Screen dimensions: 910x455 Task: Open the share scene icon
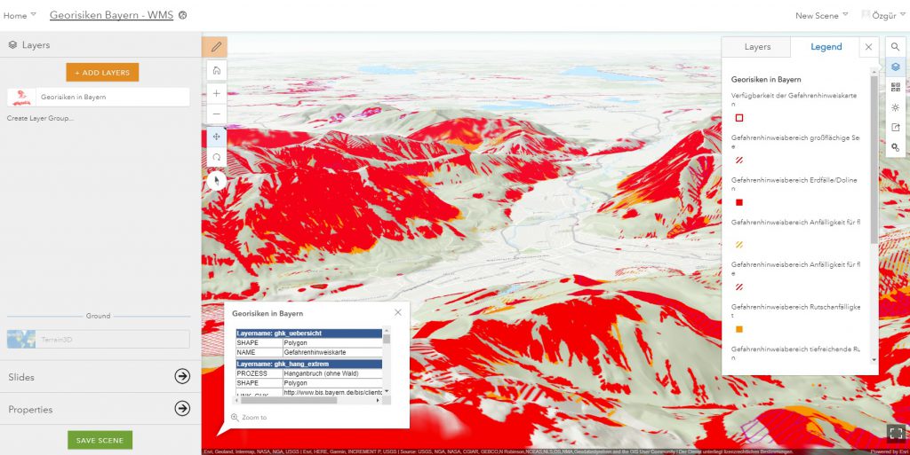pyautogui.click(x=896, y=128)
